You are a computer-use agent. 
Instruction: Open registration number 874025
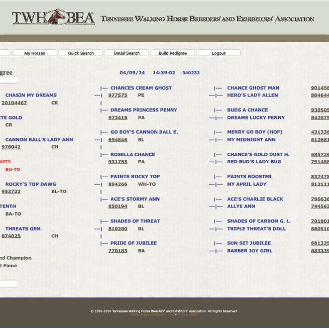pos(11,236)
